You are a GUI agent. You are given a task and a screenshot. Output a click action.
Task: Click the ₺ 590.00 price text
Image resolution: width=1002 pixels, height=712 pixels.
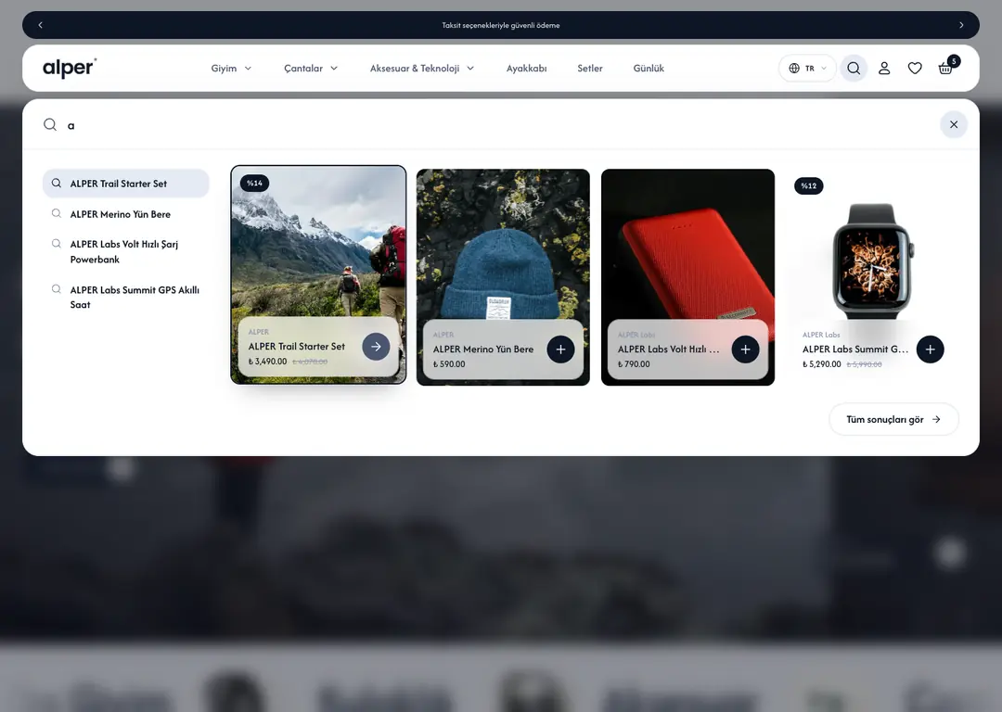point(449,364)
